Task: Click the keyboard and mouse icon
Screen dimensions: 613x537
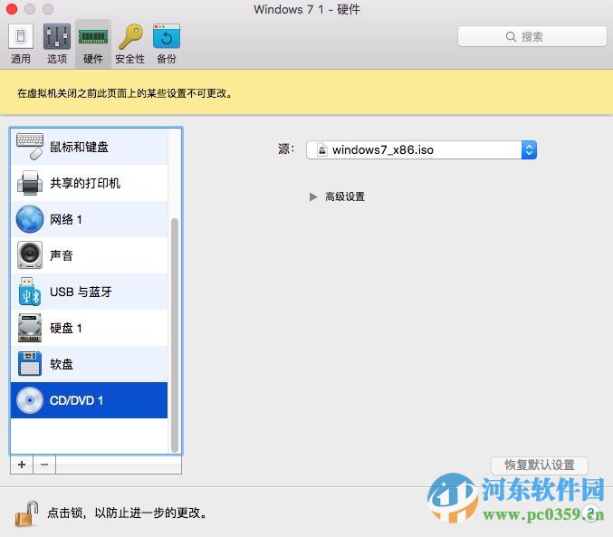Action: pos(30,147)
